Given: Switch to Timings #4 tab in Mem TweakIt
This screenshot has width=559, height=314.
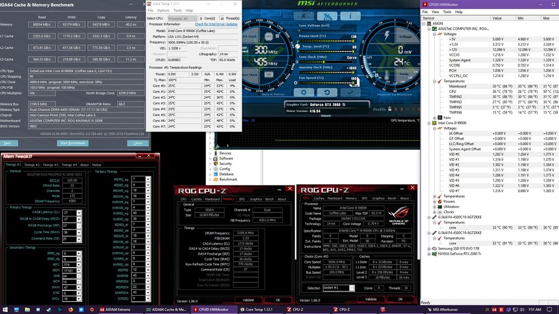Looking at the screenshot, I should pyautogui.click(x=69, y=165).
